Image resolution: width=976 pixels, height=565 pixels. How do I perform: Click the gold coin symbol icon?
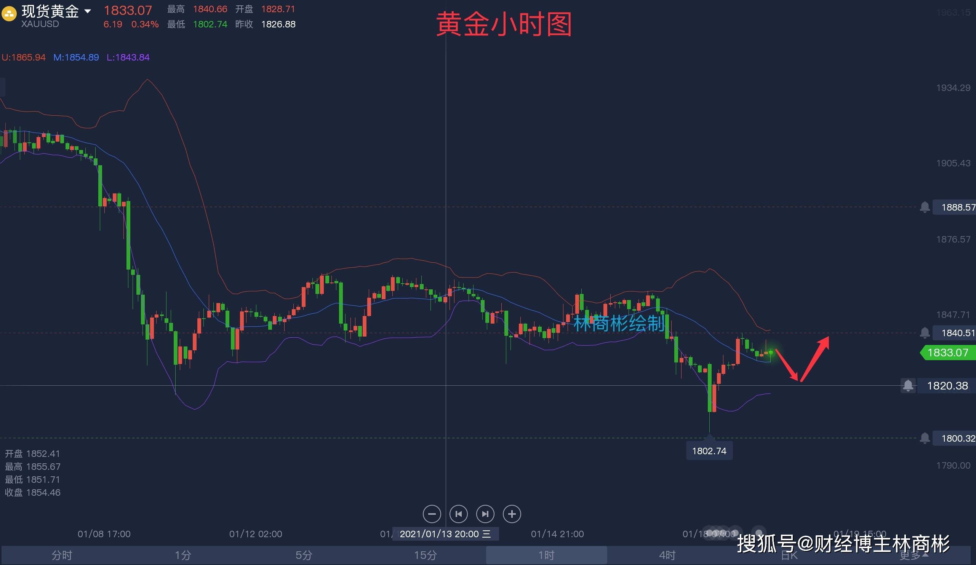[x=9, y=14]
